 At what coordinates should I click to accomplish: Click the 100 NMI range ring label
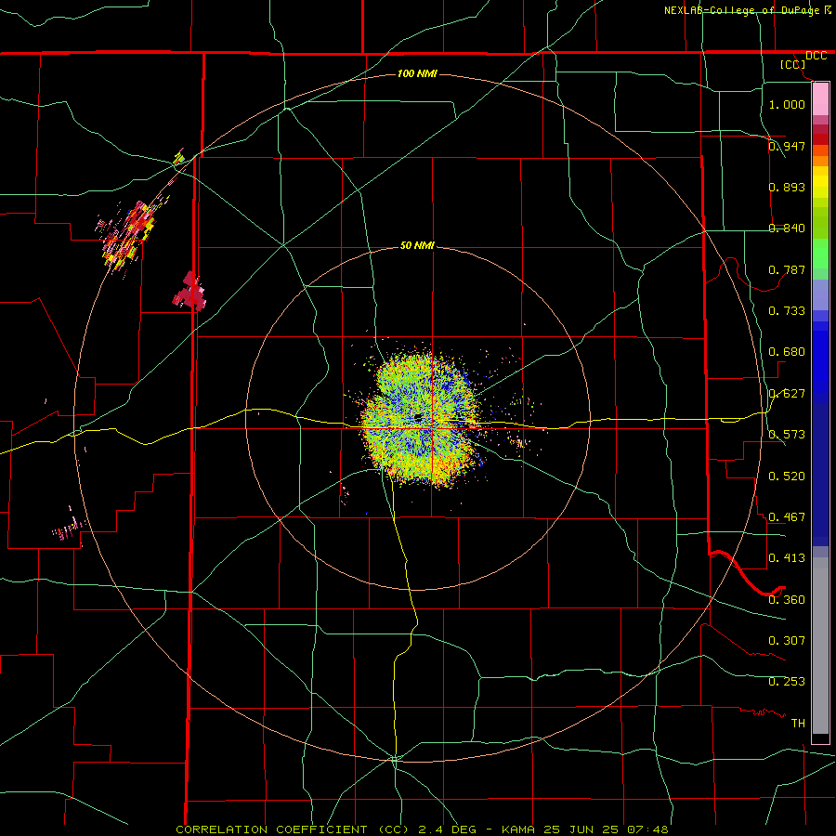click(x=417, y=73)
